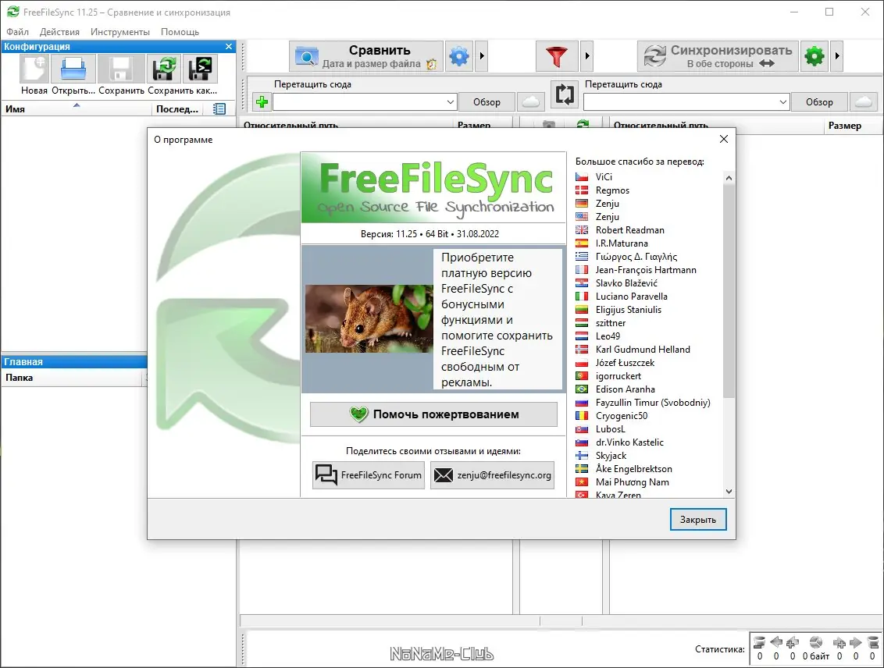This screenshot has width=884, height=668.
Task: Expand arrow next to comparison settings
Action: (x=482, y=56)
